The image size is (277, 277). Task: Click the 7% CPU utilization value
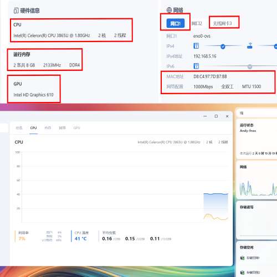(x=22, y=239)
